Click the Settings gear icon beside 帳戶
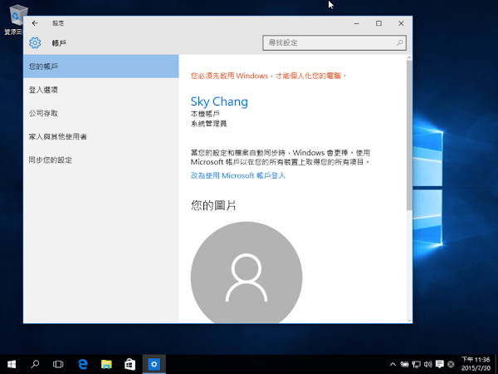This screenshot has width=498, height=374. 35,42
